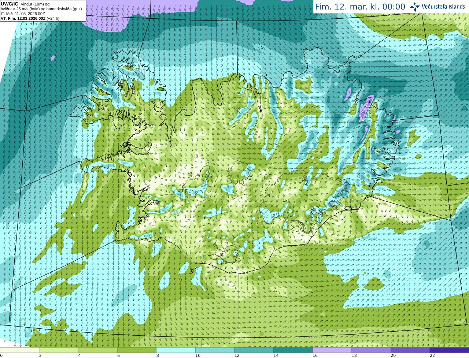Image resolution: width=469 pixels, height=358 pixels.
Task: Click the scale label 20
Action: 393,355
